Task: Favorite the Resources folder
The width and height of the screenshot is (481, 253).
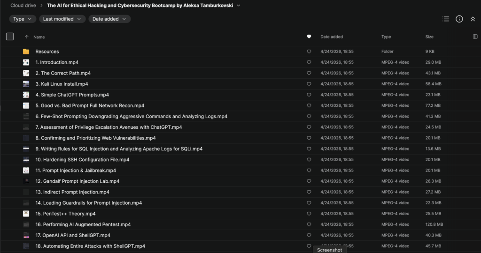Action: tap(309, 52)
